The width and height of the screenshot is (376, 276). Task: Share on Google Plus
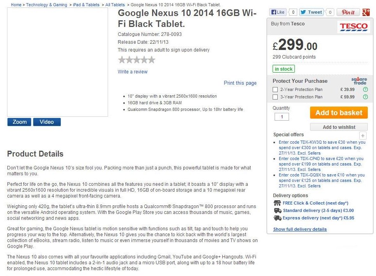[x=366, y=12]
